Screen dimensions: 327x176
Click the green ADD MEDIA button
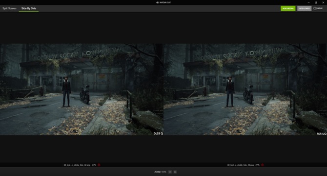pos(288,8)
